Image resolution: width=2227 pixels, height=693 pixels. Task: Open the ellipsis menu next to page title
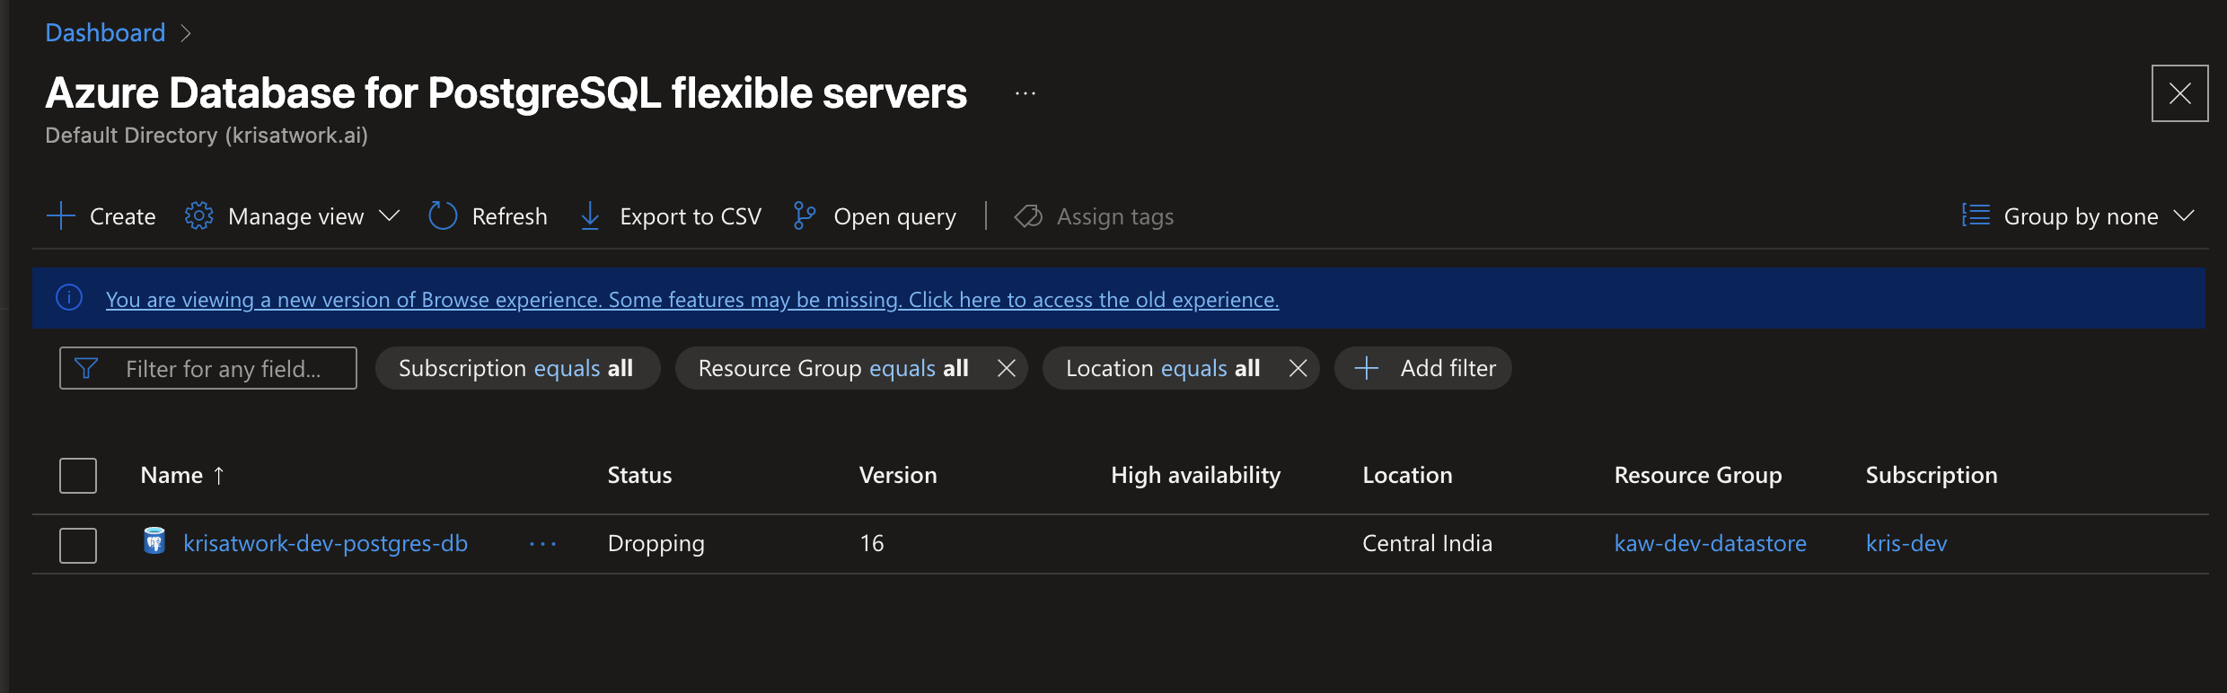tap(1025, 93)
